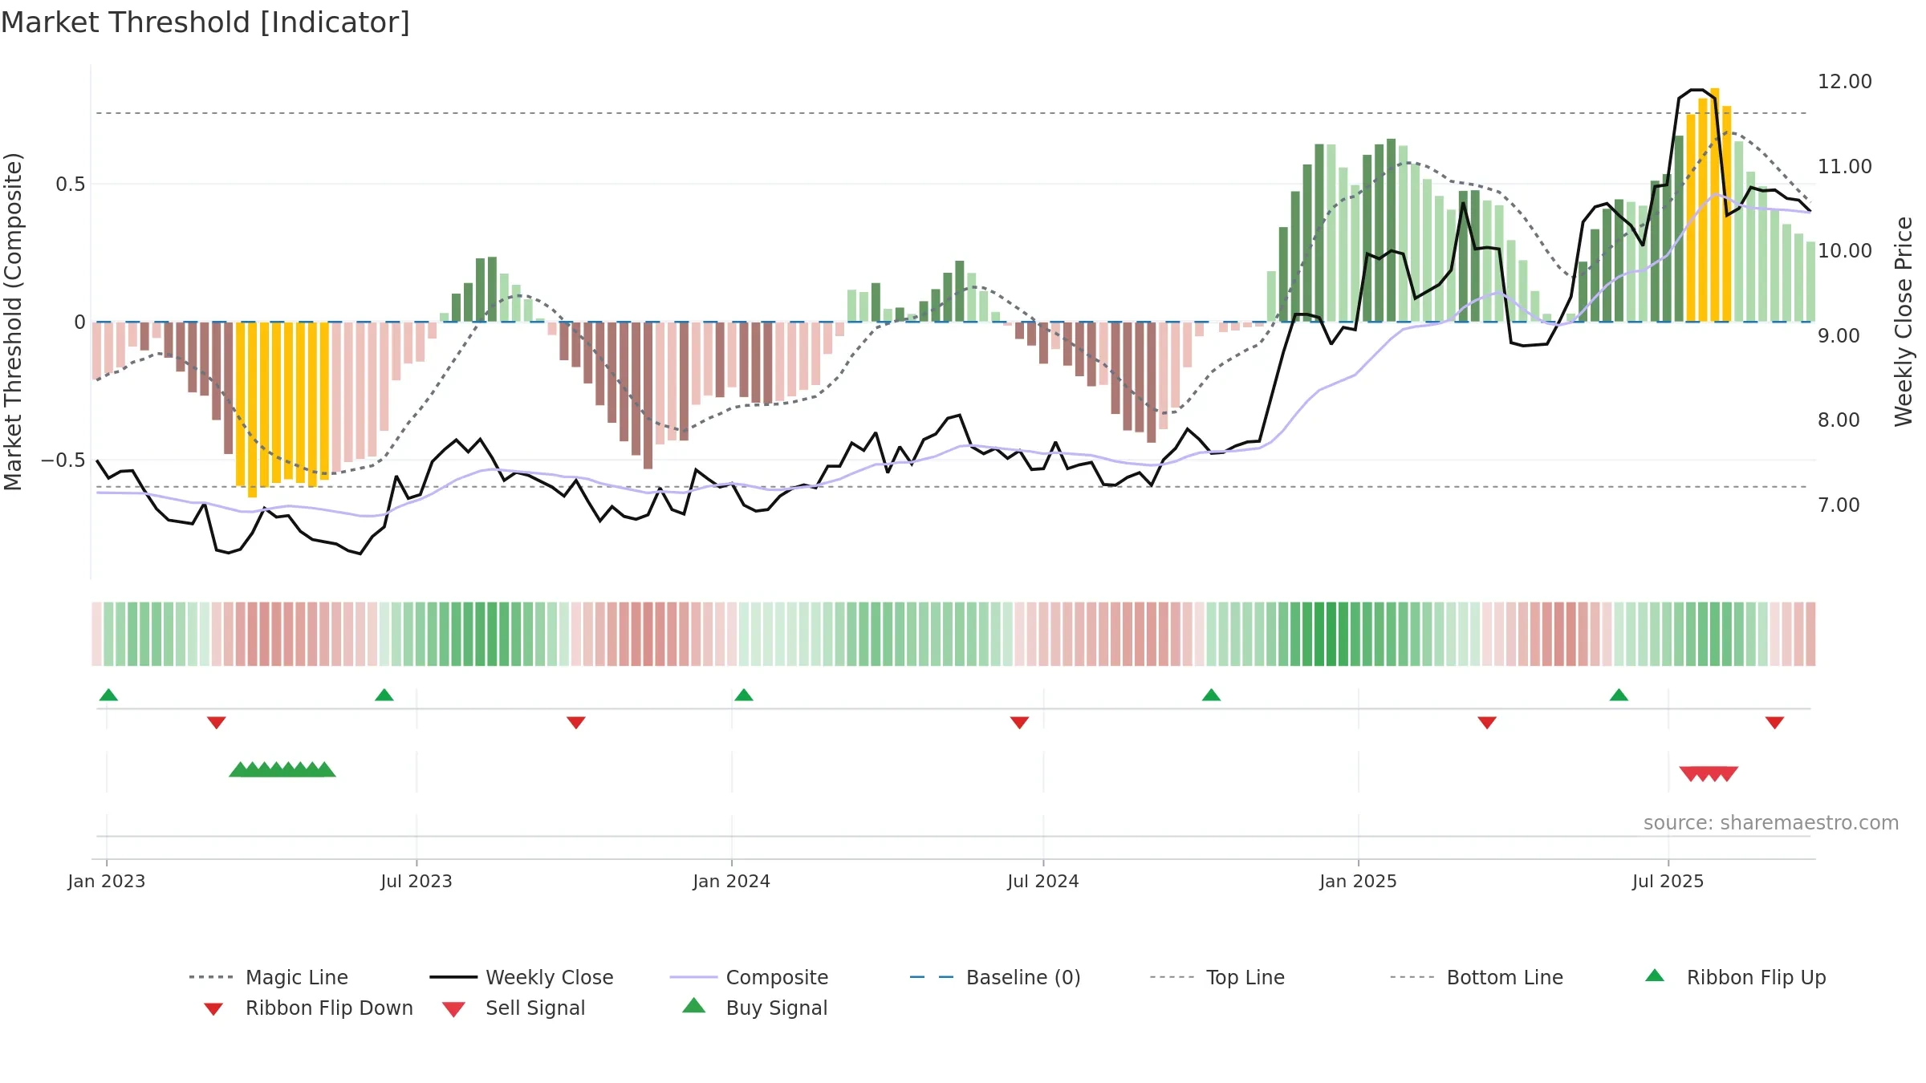Toggle the Magic Line legend entry
1926x1083 pixels.
(268, 977)
